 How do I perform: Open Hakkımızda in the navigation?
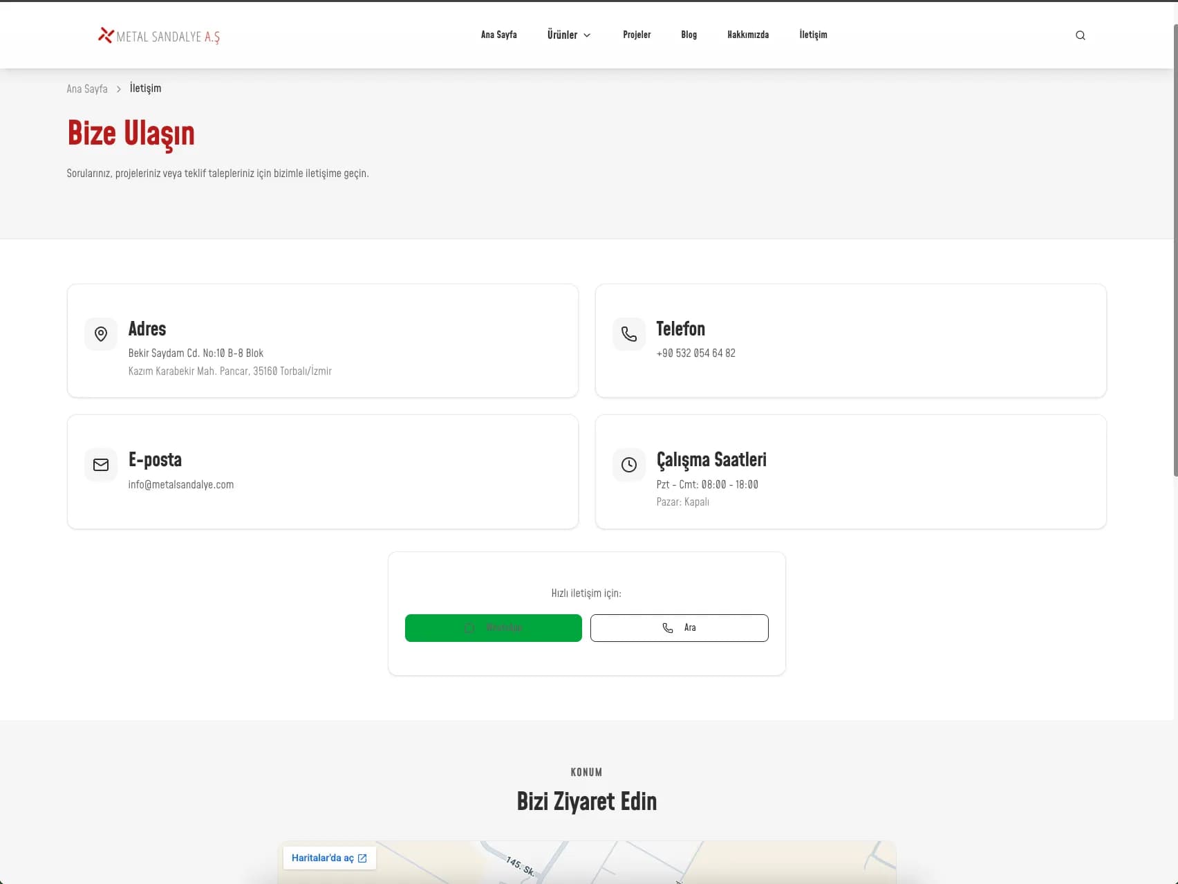point(748,35)
